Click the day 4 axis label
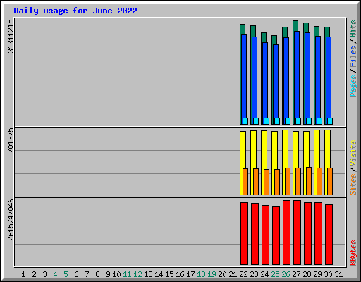This screenshot has width=361, height=282. 55,274
